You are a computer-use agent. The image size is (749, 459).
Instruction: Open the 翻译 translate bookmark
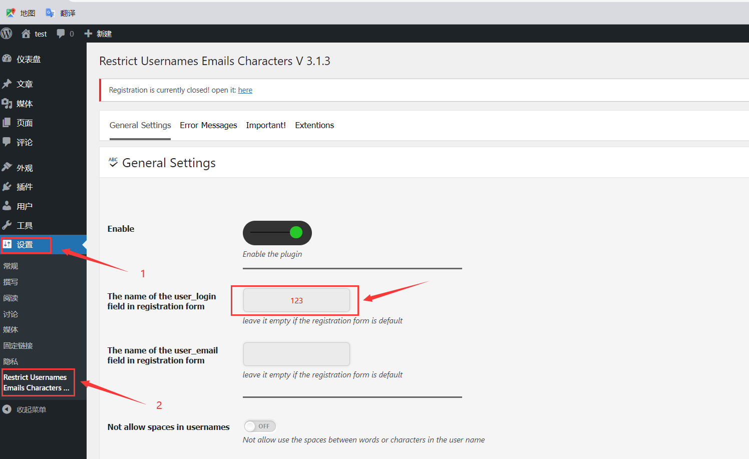point(61,13)
